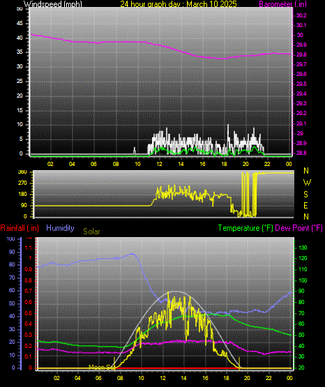Click the Moon Set marker text

point(102,367)
